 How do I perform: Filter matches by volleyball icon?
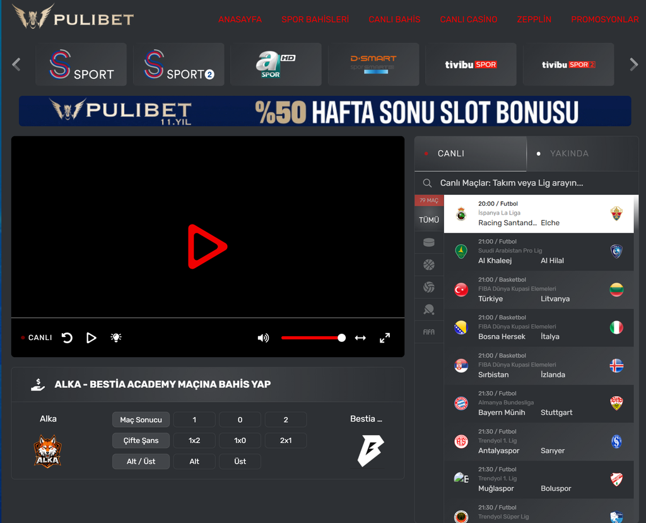[x=429, y=287]
